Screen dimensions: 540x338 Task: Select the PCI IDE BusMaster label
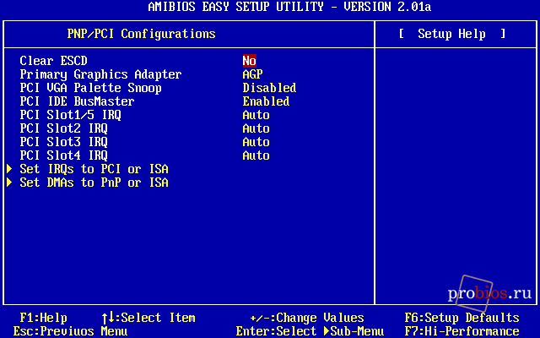(77, 101)
